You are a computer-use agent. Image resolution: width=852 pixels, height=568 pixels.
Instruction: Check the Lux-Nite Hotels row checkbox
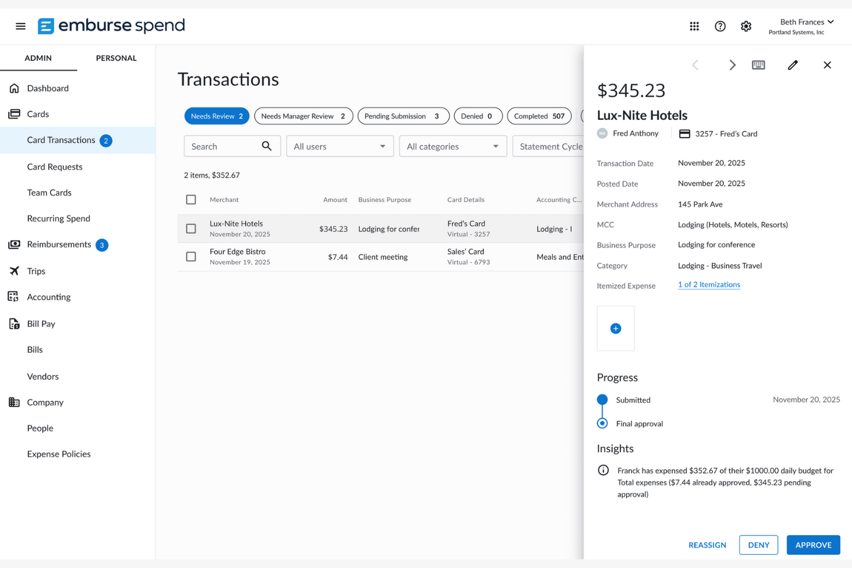tap(191, 228)
